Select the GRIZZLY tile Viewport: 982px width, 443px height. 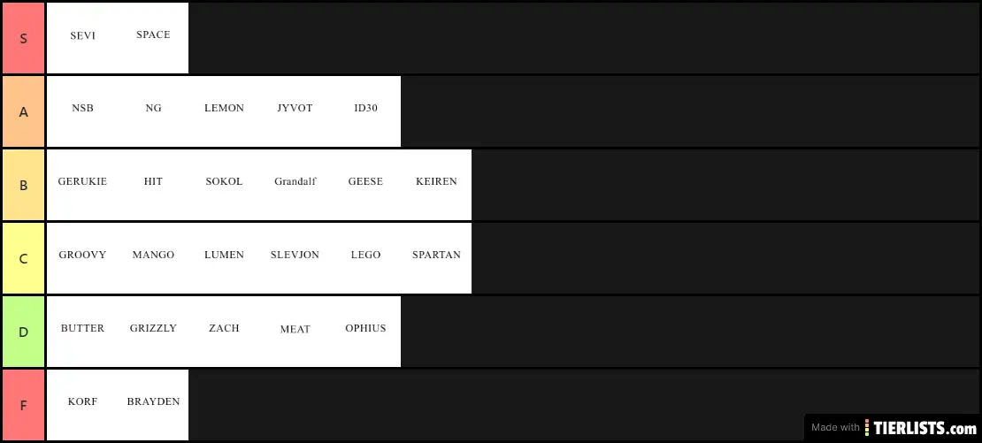coord(153,331)
